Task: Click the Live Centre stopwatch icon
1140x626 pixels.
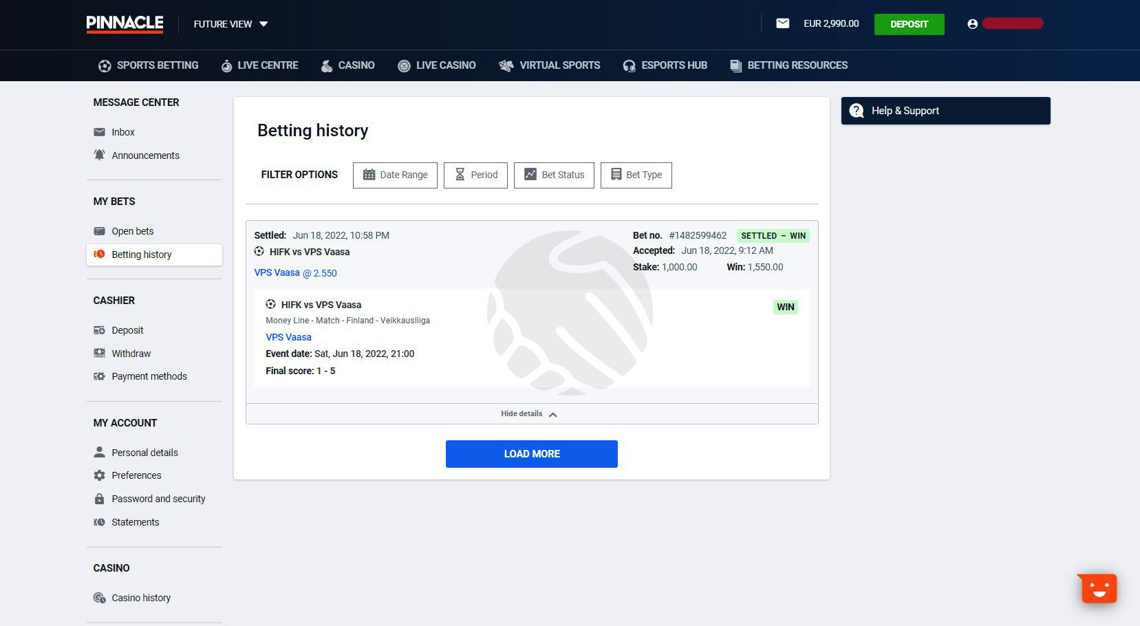Action: click(226, 66)
